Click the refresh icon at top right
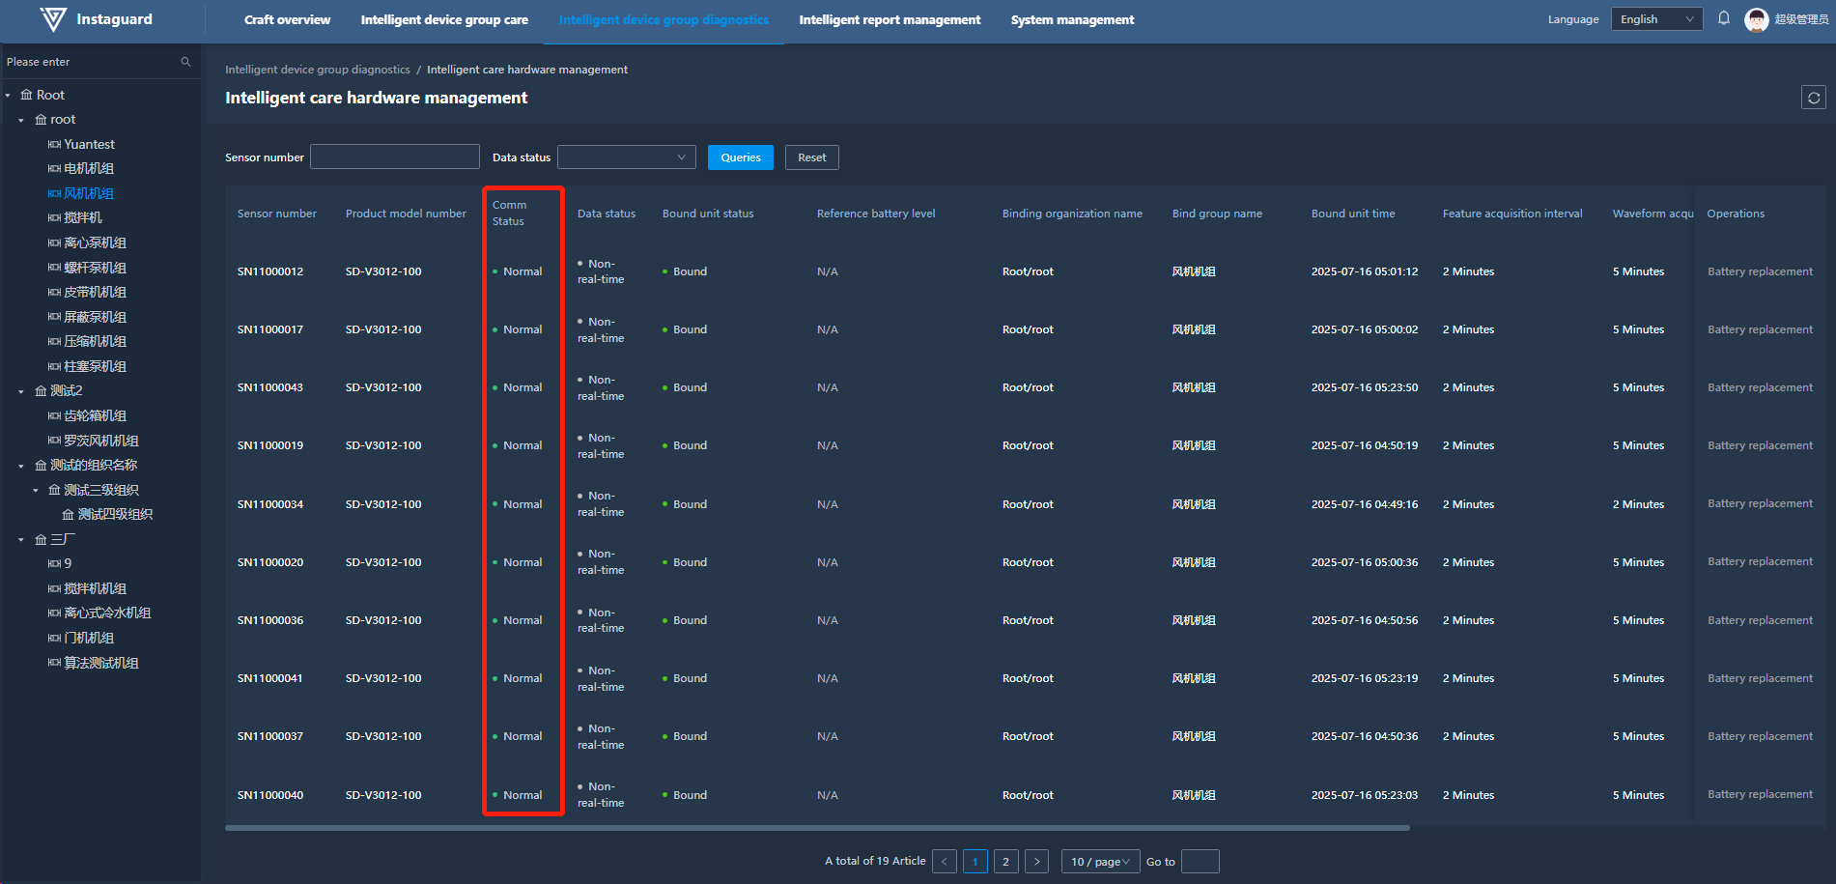1836x884 pixels. (1813, 98)
